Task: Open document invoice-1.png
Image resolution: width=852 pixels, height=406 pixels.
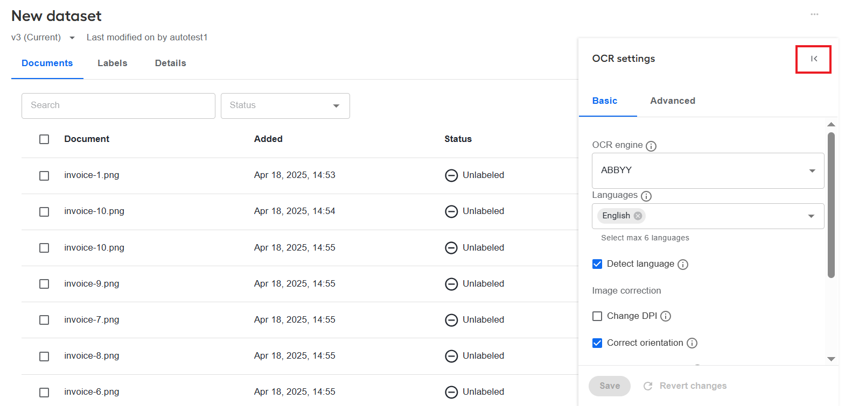Action: [x=92, y=175]
